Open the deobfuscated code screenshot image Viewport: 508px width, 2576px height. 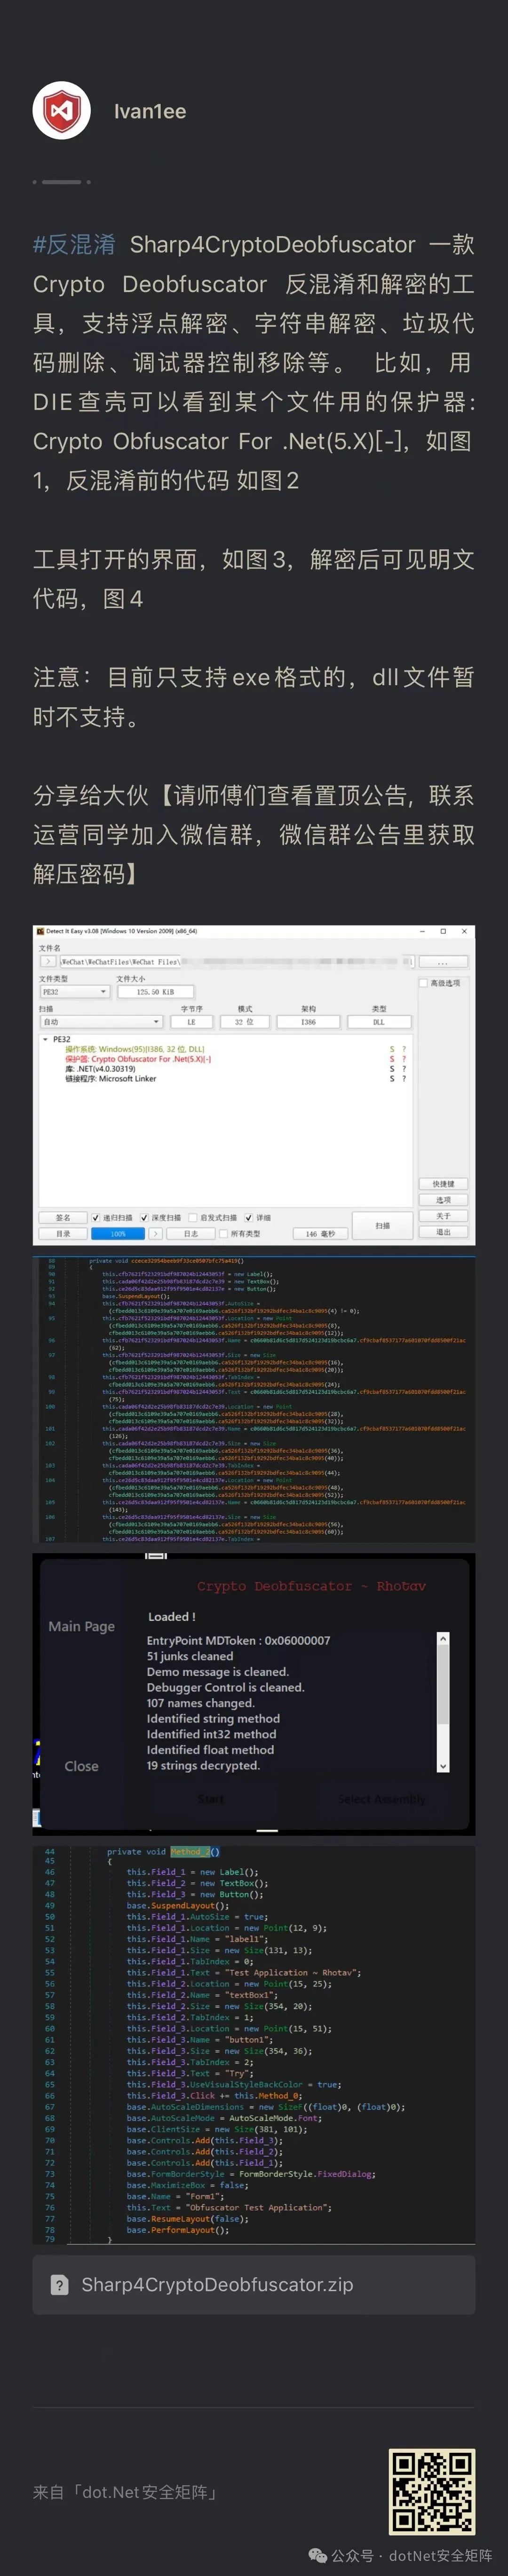tap(254, 2044)
